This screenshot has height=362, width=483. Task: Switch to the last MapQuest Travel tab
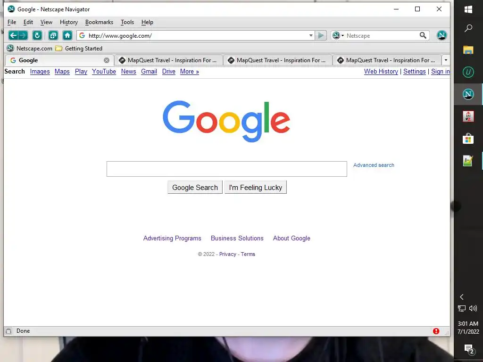click(x=387, y=60)
